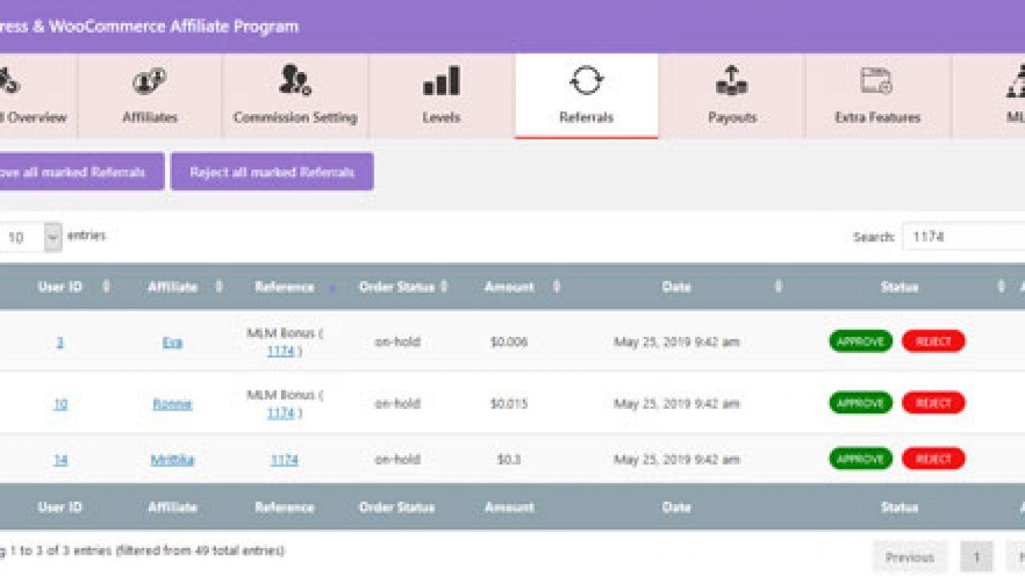This screenshot has width=1025, height=576.
Task: Open the Affiliates tab
Action: click(150, 96)
